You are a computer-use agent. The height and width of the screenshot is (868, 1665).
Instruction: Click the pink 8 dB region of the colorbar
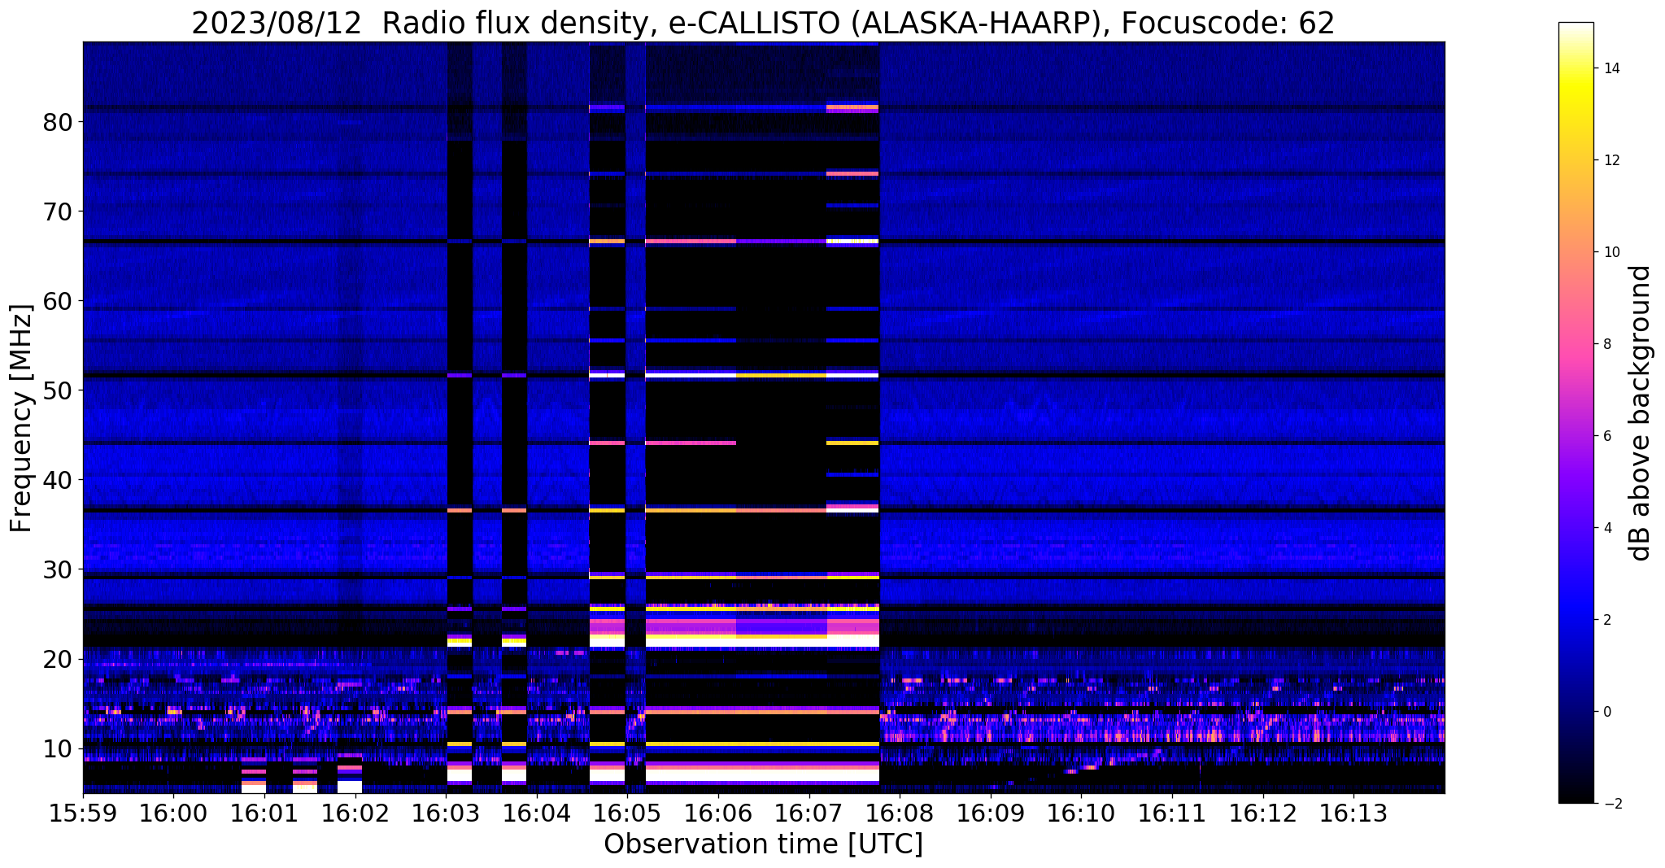point(1576,344)
